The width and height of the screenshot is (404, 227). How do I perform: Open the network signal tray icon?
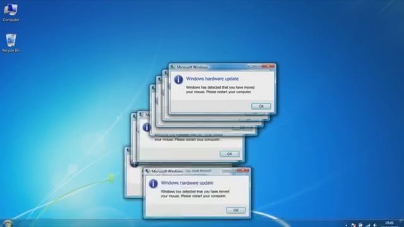pos(368,225)
